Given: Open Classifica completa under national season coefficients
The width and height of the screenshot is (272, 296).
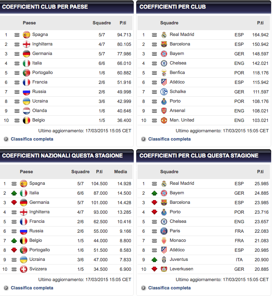Looking at the screenshot, I should (x=32, y=288).
